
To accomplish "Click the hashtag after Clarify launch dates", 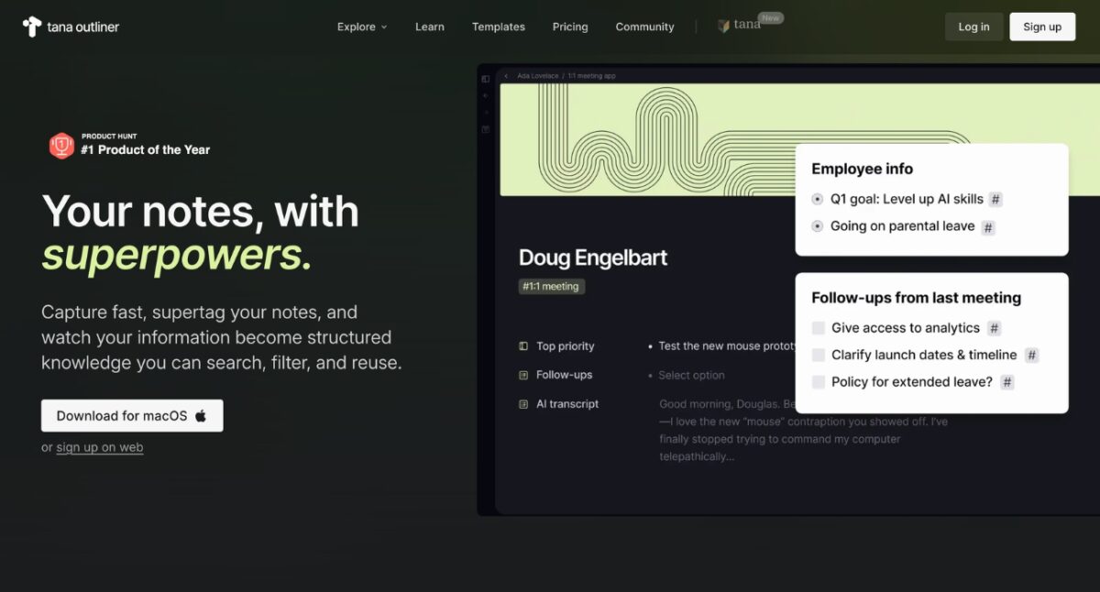I will [1031, 356].
